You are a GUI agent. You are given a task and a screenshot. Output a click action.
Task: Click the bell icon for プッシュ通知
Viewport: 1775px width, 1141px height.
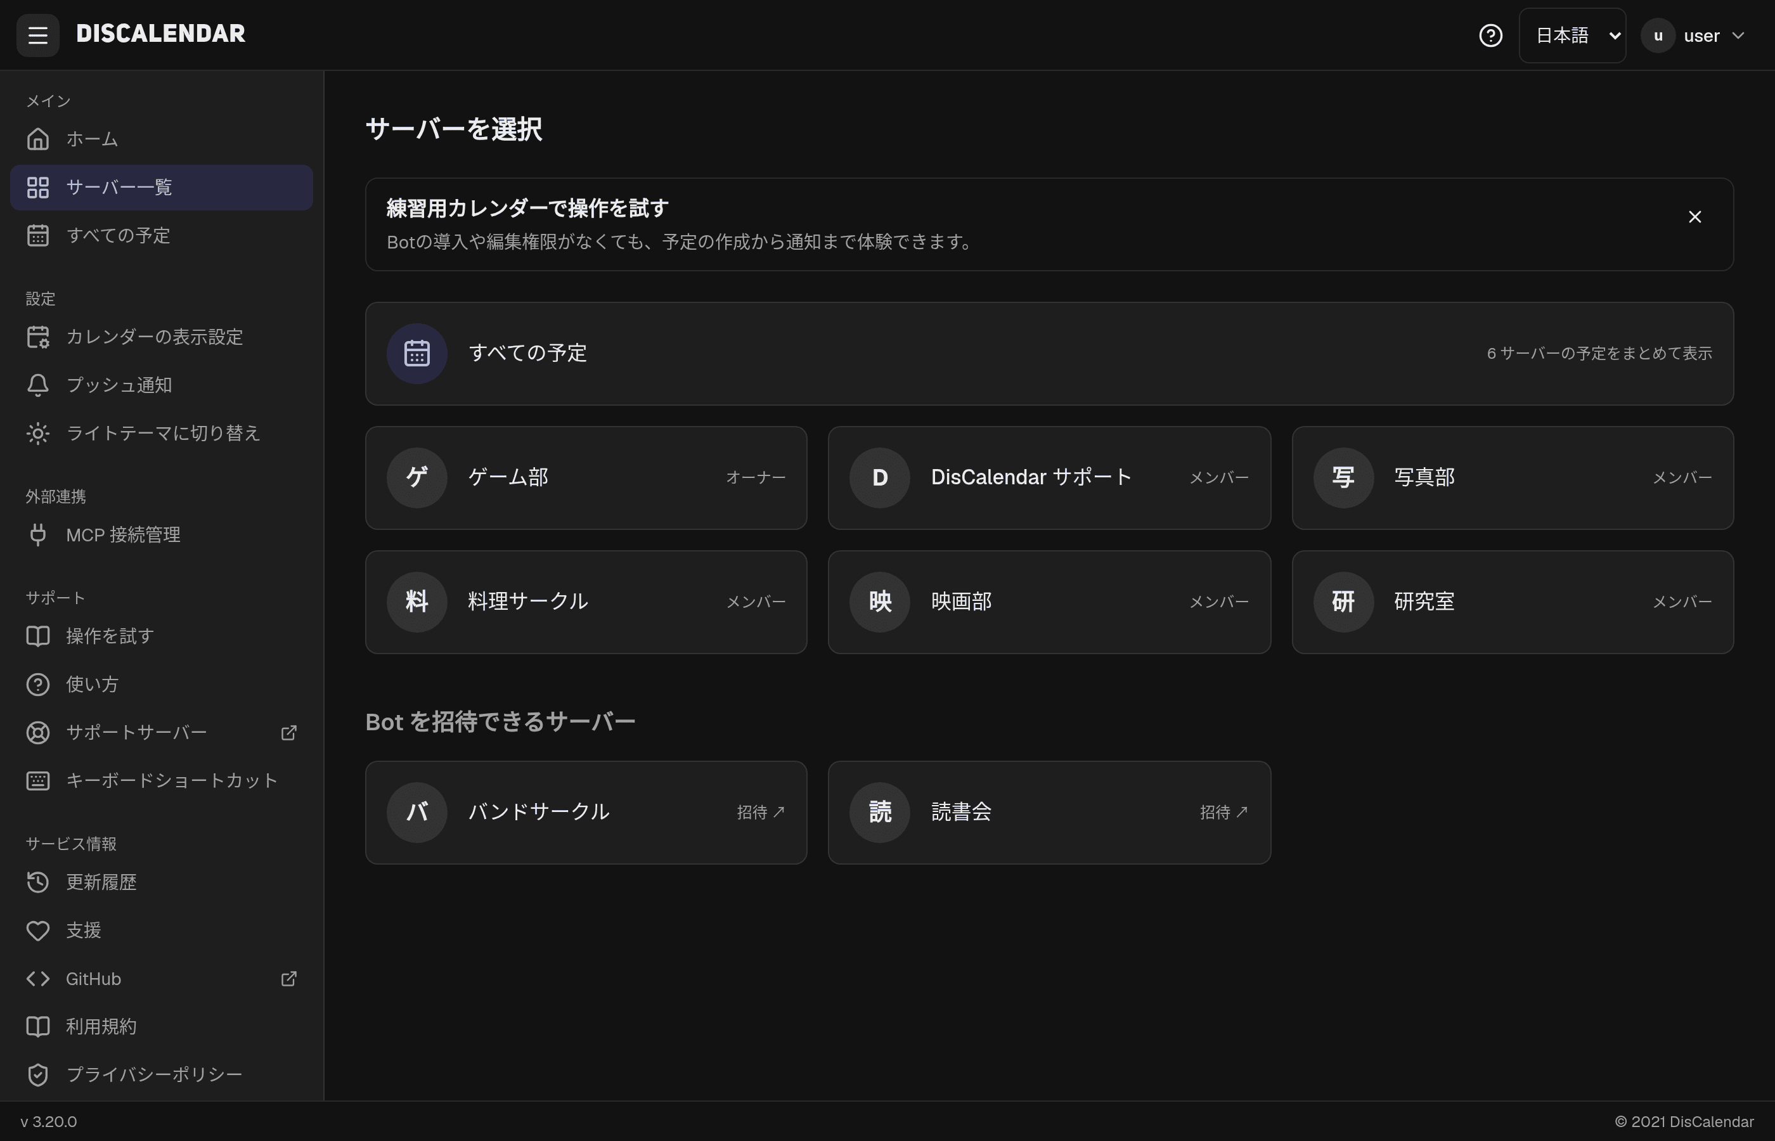(38, 385)
